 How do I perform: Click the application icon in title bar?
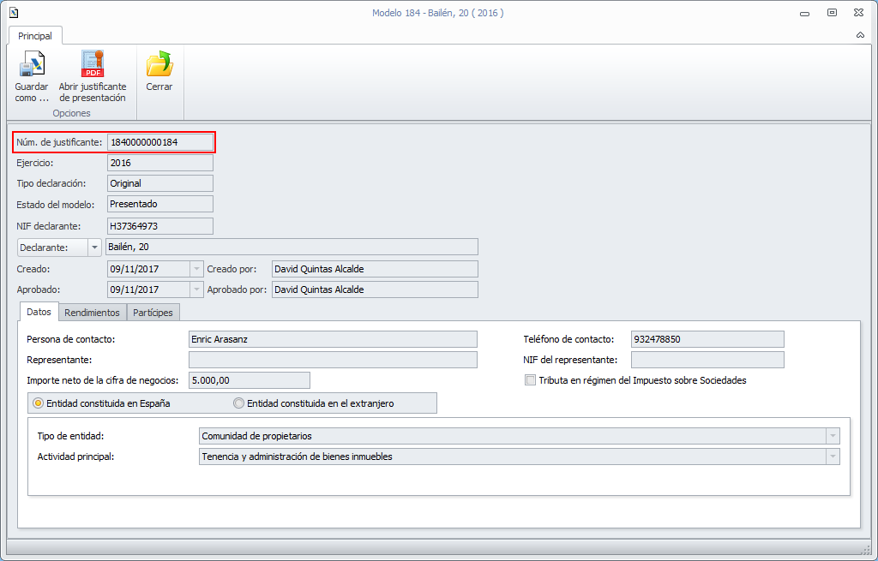coord(14,12)
